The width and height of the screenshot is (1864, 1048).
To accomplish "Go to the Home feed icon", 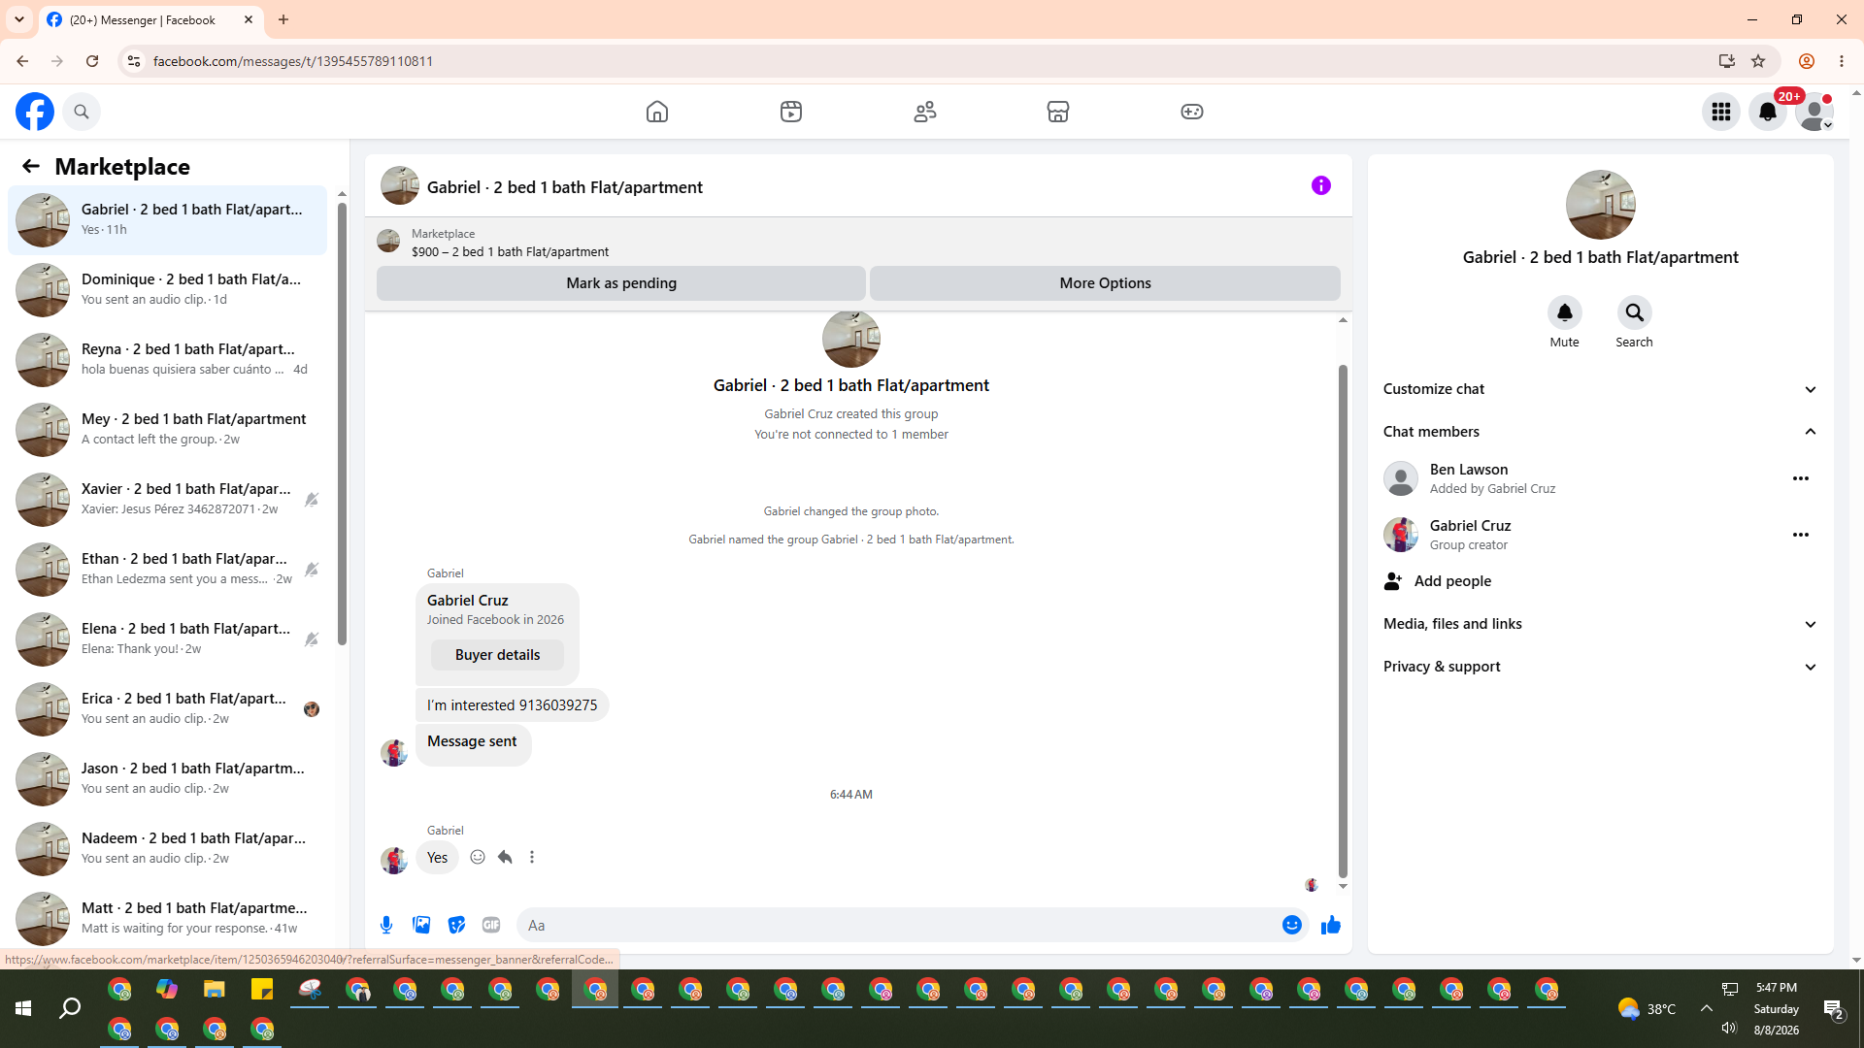I will coord(657,112).
